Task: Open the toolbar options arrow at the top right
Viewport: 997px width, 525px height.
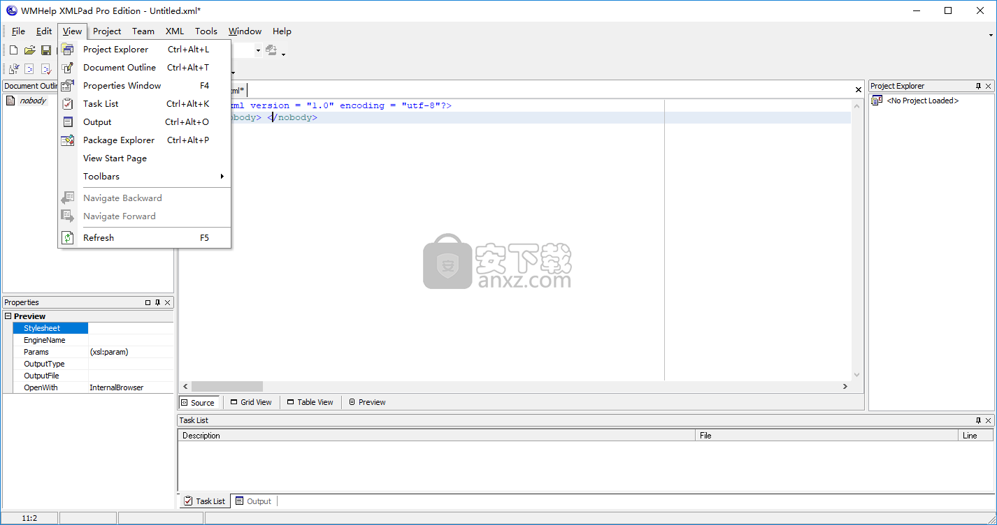Action: (991, 34)
